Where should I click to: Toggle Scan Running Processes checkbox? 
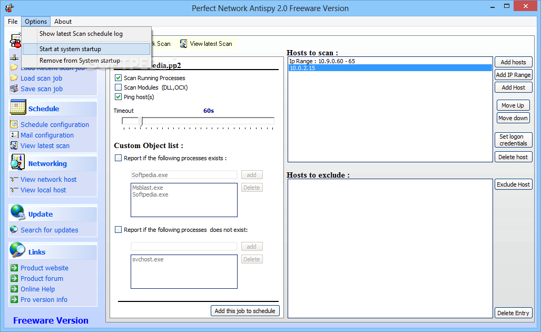click(x=119, y=78)
